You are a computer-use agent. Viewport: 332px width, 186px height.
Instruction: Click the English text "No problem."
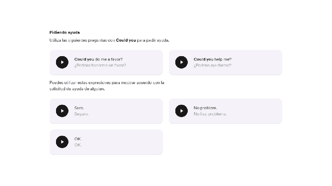(x=205, y=108)
